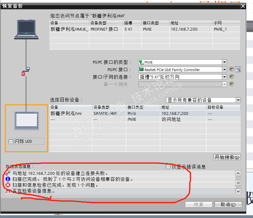Click the 取消 button
This screenshot has width=253, height=218.
click(x=228, y=204)
